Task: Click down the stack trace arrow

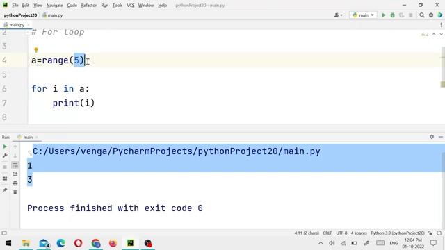Action: tap(15, 156)
